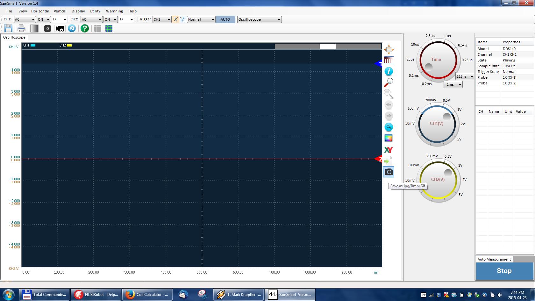Click the CH1(V) voltage dial knob
Viewport: 535px width, 301px height.
tap(437, 124)
